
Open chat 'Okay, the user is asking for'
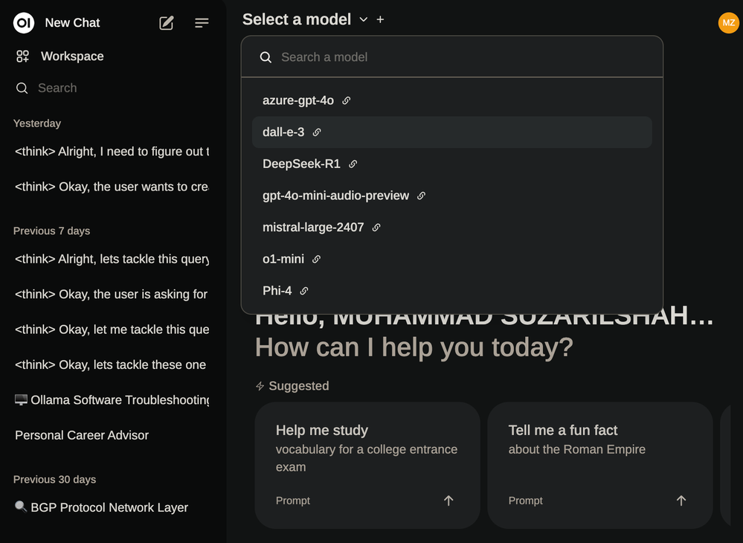112,295
